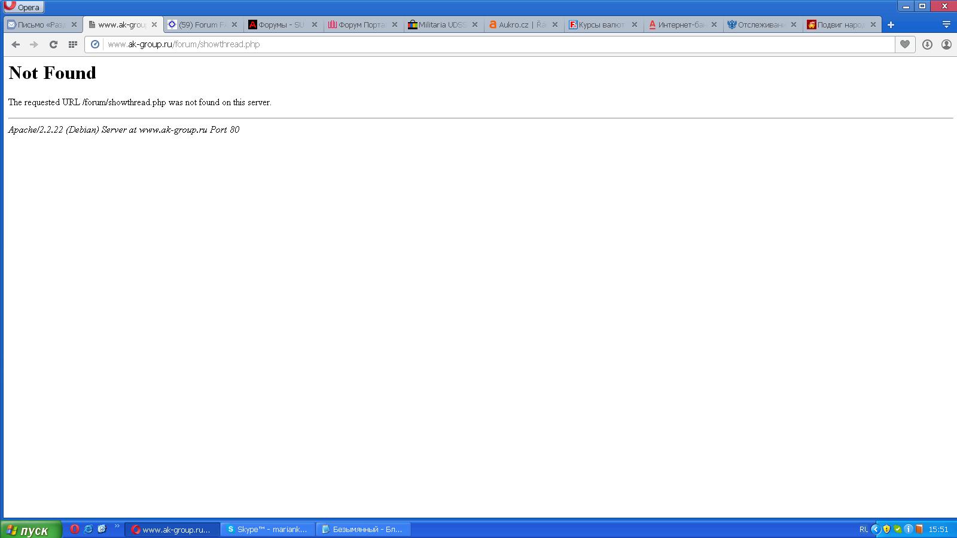Go back with the back arrow
Screen dimensions: 957x538
[16, 44]
